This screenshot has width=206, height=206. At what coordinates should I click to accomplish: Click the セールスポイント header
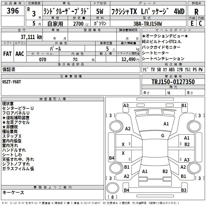pyautogui.click(x=173, y=30)
